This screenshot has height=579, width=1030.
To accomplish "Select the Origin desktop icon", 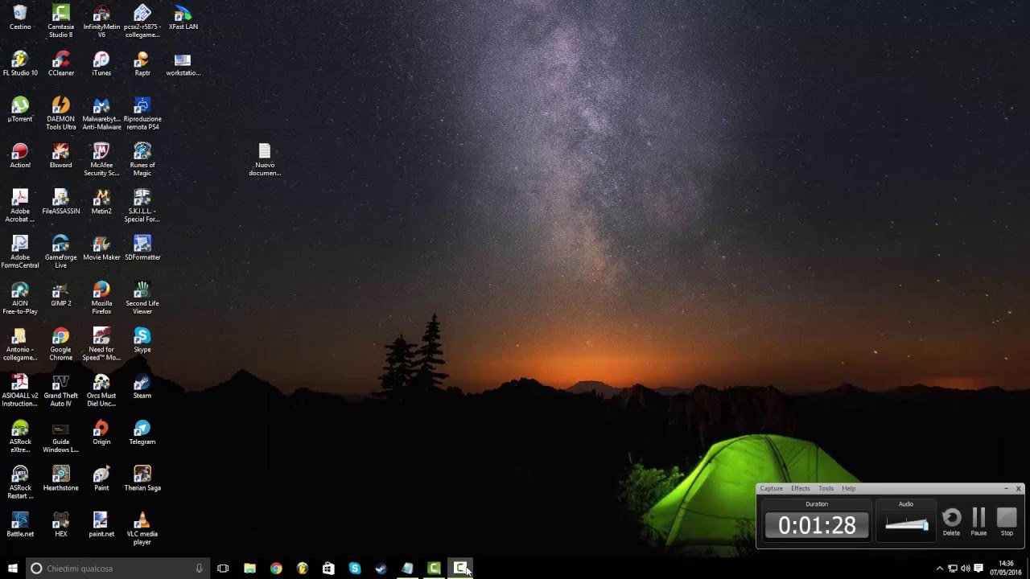I will pos(101,433).
